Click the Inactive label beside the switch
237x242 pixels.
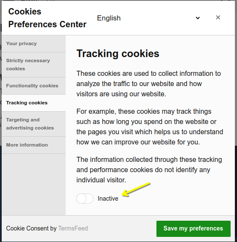pos(108,199)
